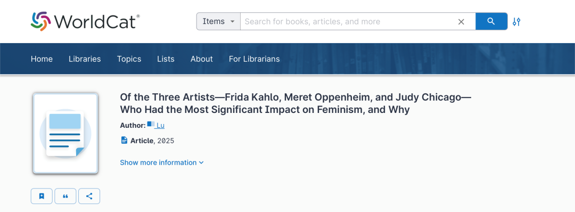Click the WorldCat logo
This screenshot has height=212, width=575.
click(x=85, y=21)
